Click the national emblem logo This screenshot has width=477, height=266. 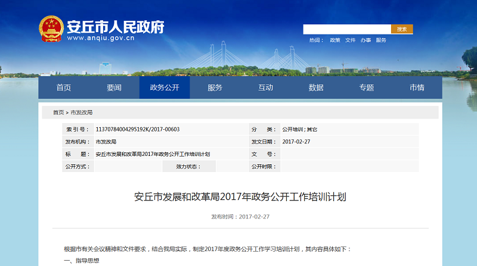click(x=51, y=29)
